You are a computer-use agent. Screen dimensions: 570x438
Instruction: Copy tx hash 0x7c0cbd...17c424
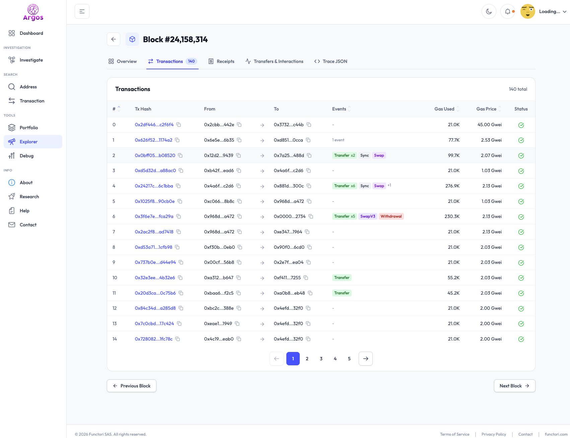point(179,323)
